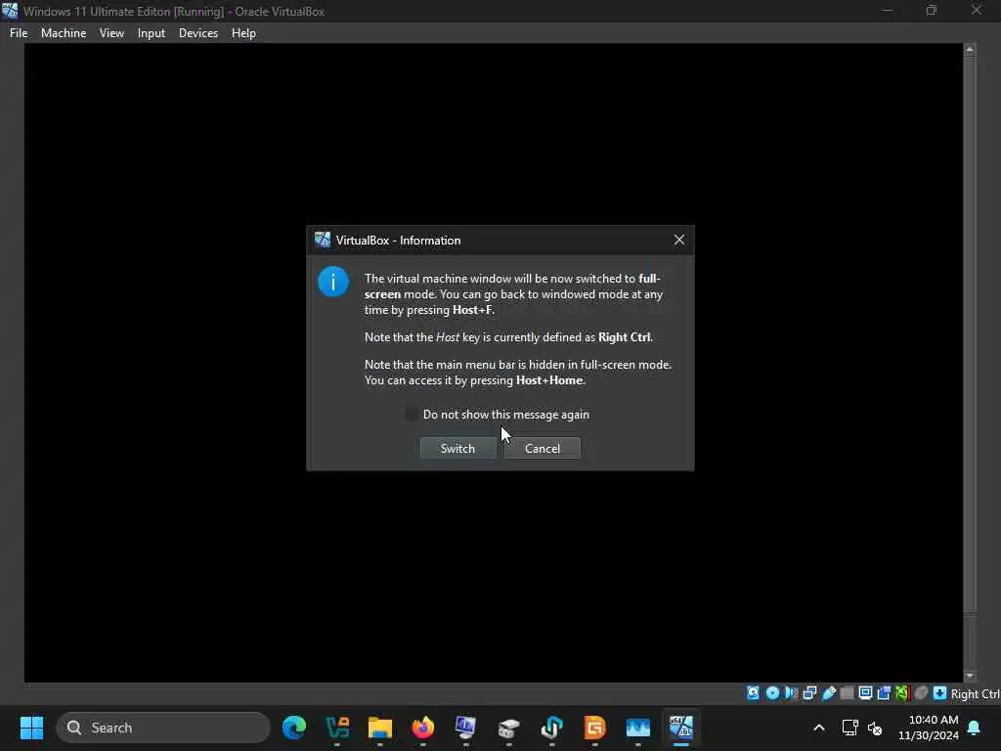The image size is (1001, 751).
Task: Click the gray shared folders indicator icon
Action: 847,693
